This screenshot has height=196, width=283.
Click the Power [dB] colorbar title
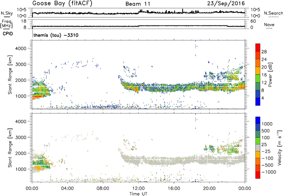point(270,75)
